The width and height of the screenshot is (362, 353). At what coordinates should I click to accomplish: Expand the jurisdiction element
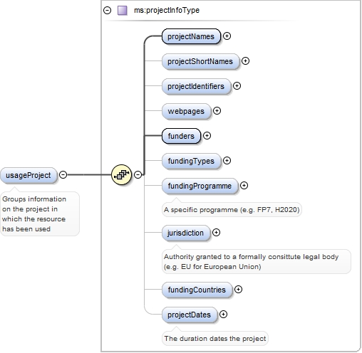click(216, 233)
